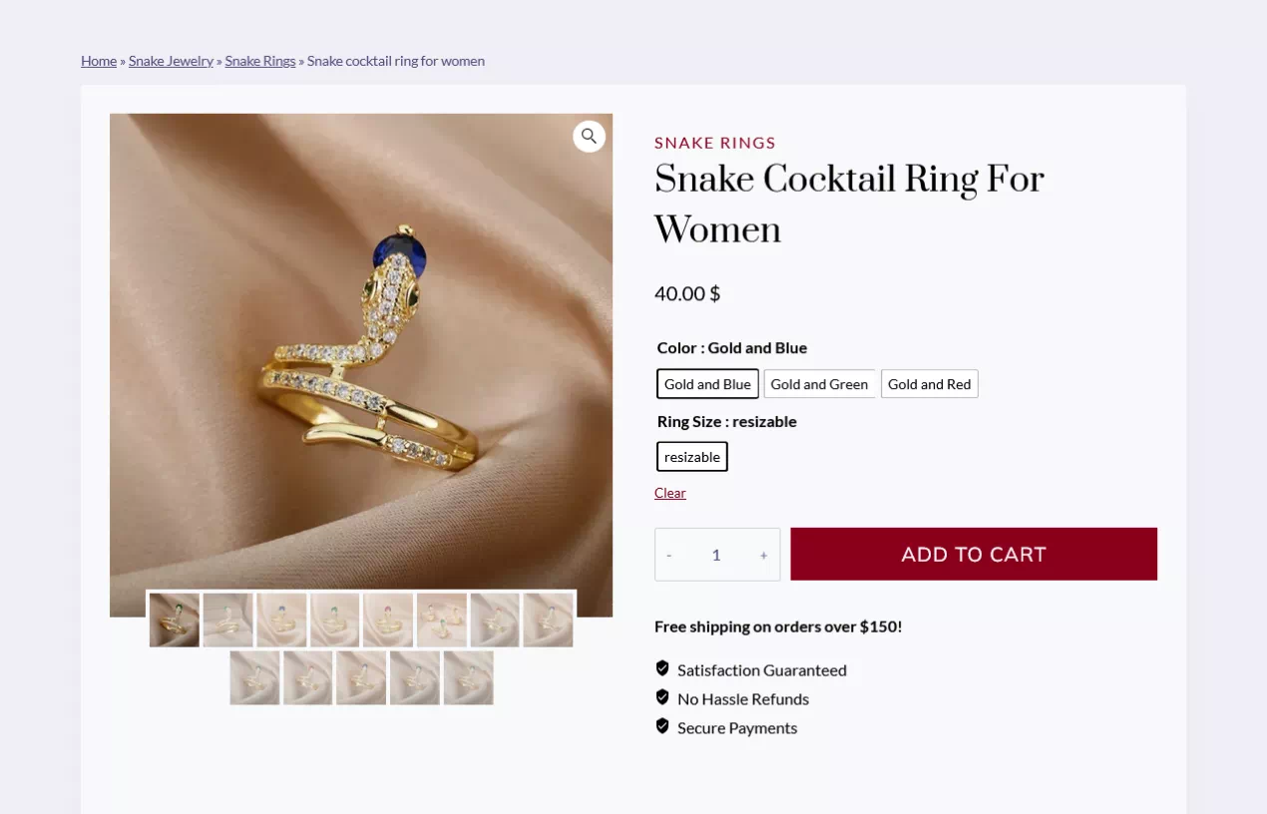Viewport: 1267px width, 814px height.
Task: Select the first thumbnail in the gallery
Action: (175, 620)
